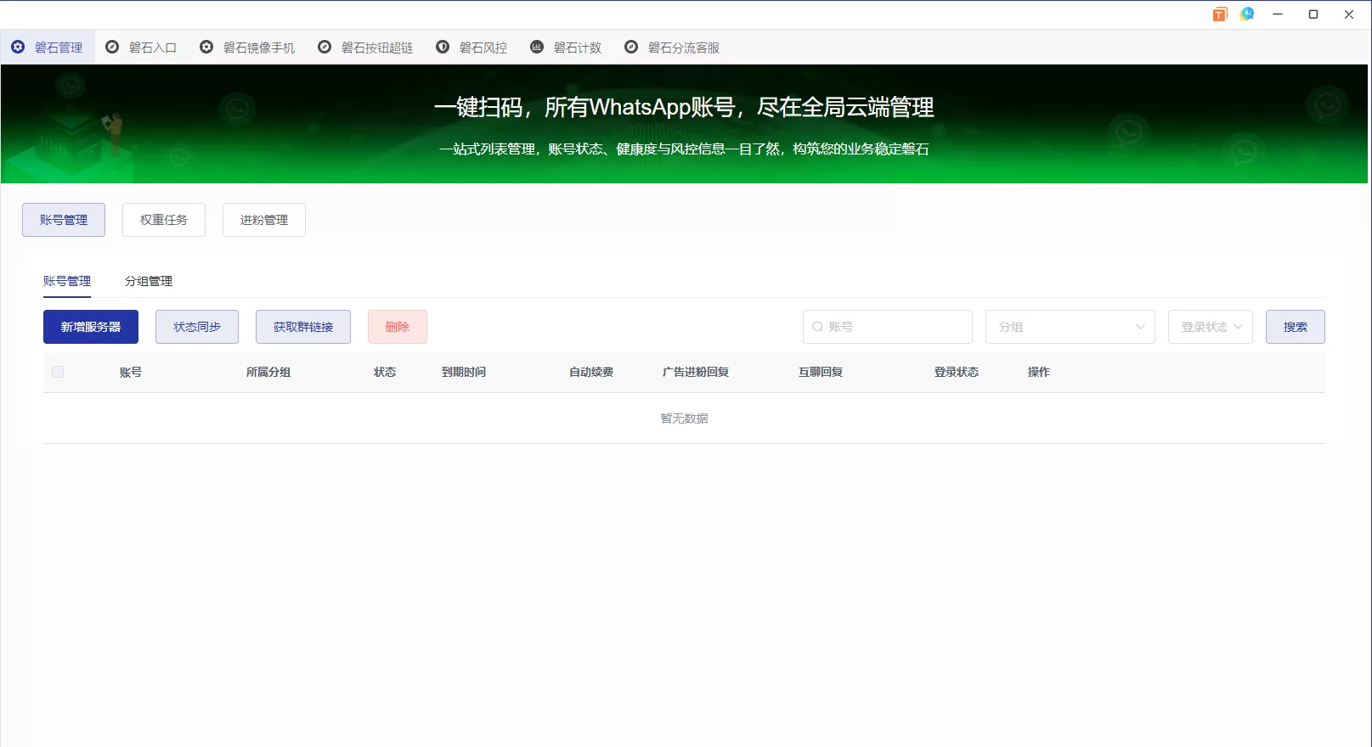Viewport: 1372px width, 747px height.
Task: Click the 暂无数据 empty table text
Action: (684, 418)
